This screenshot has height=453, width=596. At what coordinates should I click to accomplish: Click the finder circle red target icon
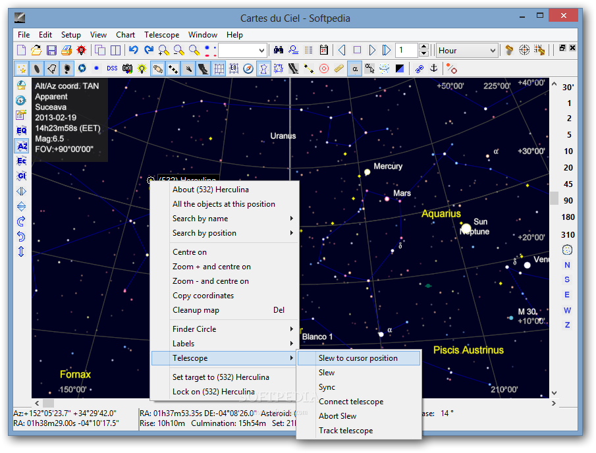coord(324,68)
